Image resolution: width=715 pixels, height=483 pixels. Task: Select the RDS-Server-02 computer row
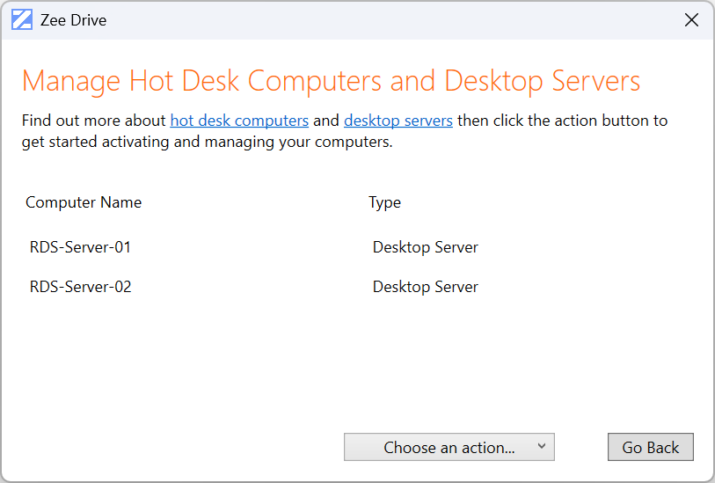[x=80, y=287]
